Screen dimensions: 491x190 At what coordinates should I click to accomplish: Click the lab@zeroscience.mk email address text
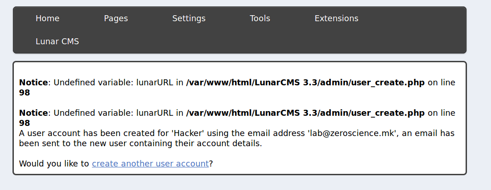[352, 133]
